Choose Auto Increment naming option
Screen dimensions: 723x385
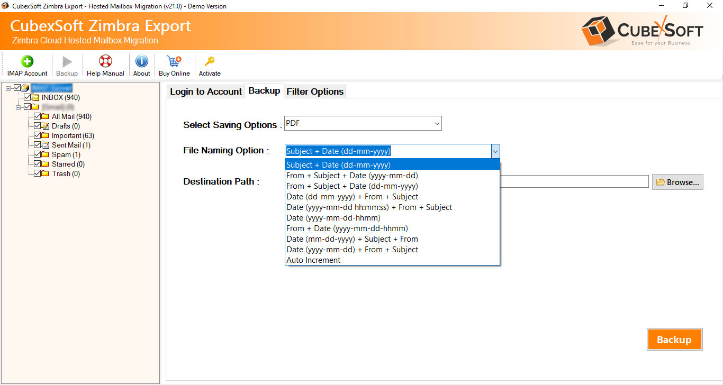[x=392, y=260]
